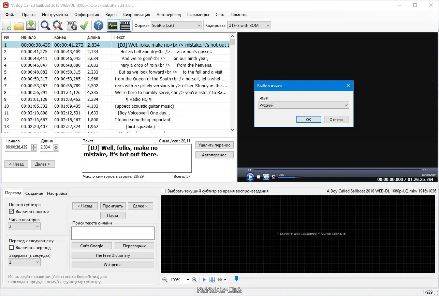This screenshot has width=439, height=296.
Task: Switch the video player to fullscreen
Action: coord(274,177)
